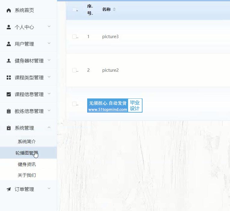230x211 pixels.
Task: Expand the 用户管理 menu chevron
Action: 49,43
